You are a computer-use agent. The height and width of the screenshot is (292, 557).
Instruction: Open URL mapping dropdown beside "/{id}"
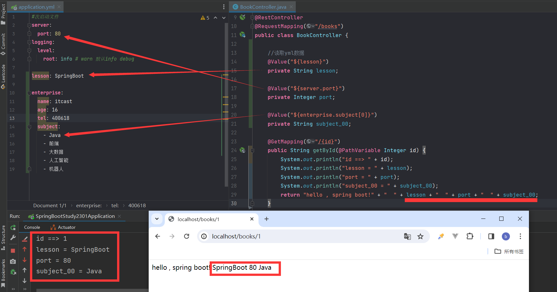click(x=311, y=141)
